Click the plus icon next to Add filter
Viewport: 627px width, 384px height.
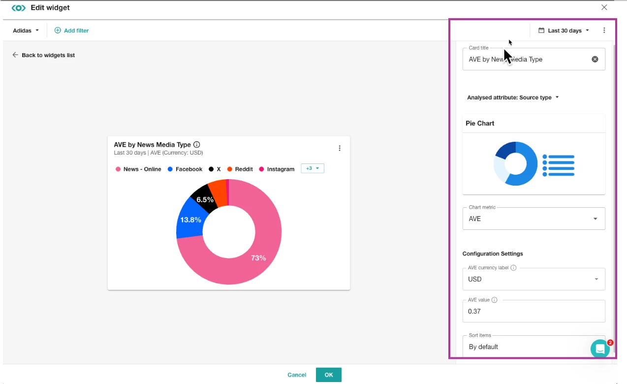tap(58, 31)
